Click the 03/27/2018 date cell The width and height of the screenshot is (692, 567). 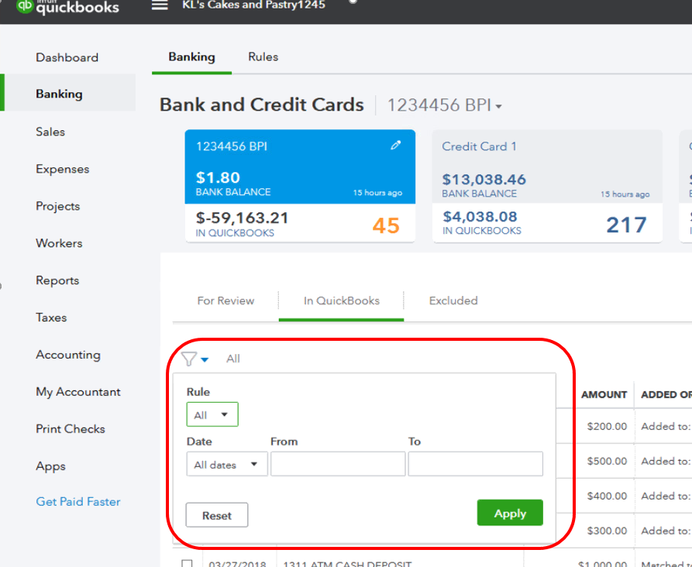tap(237, 563)
